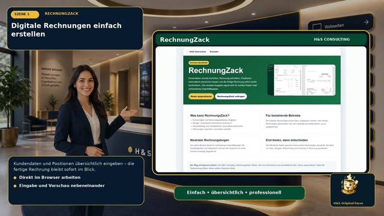
Task: Click the monitor icon beside Webseiten
Action: (x=317, y=26)
